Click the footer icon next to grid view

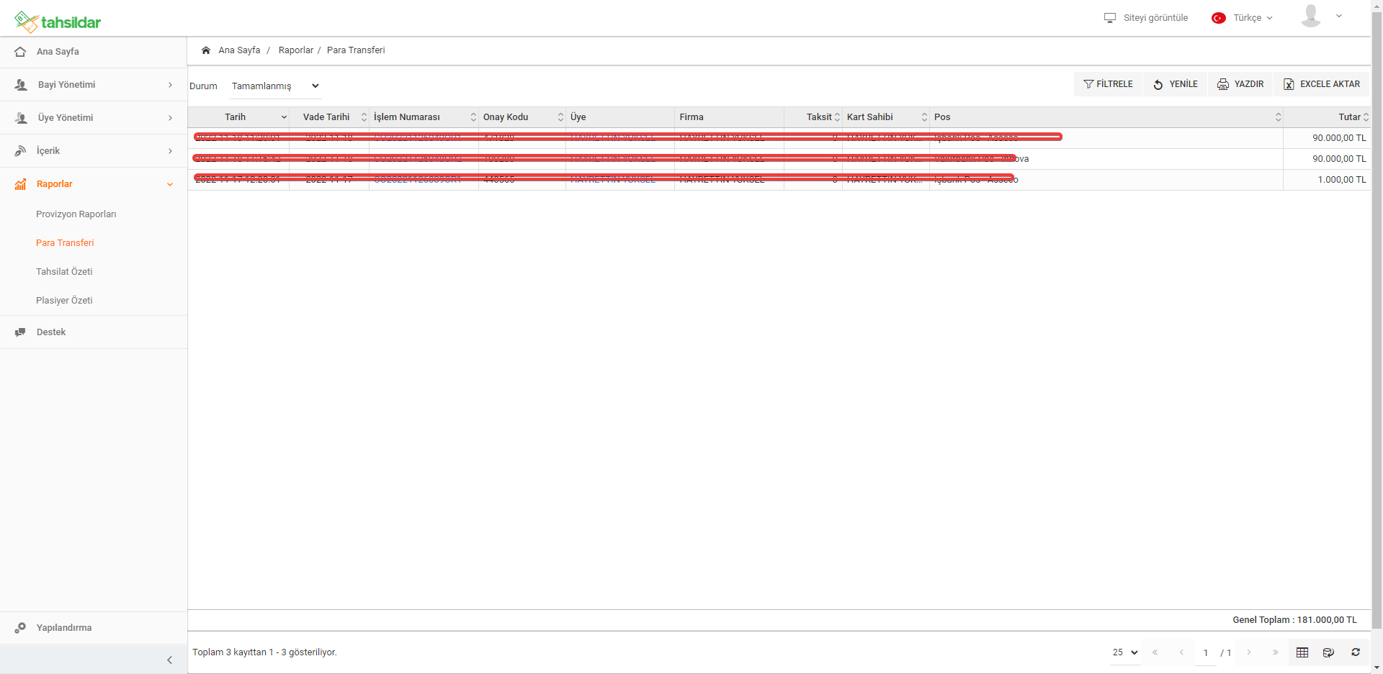(x=1329, y=652)
